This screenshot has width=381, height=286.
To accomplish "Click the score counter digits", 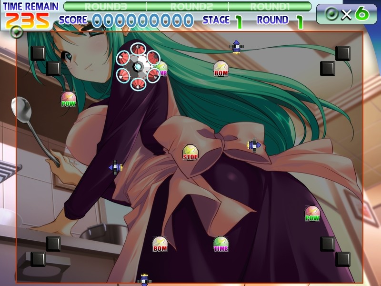I will [142, 20].
